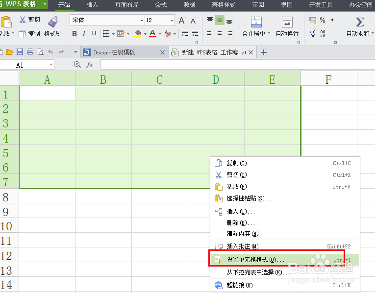Open the folder icon in quick access
Image resolution: width=375 pixels, height=293 pixels.
9,52
